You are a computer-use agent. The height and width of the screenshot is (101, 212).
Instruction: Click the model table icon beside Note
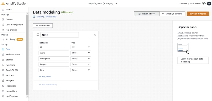38,35
